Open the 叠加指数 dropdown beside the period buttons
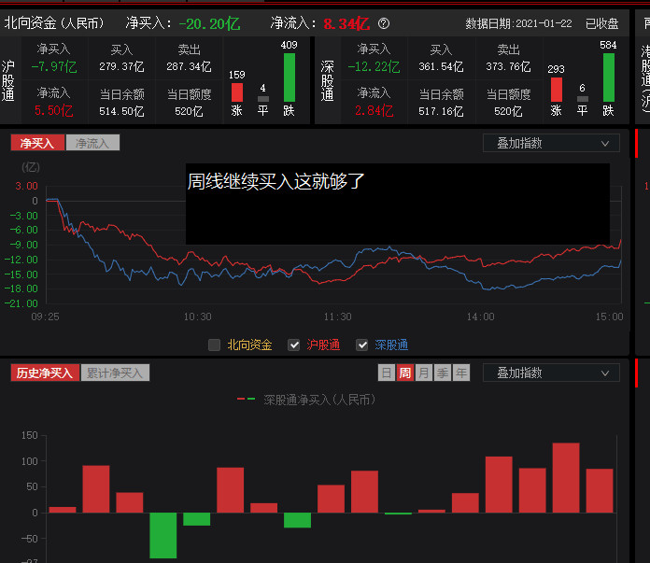The image size is (650, 563). (551, 373)
